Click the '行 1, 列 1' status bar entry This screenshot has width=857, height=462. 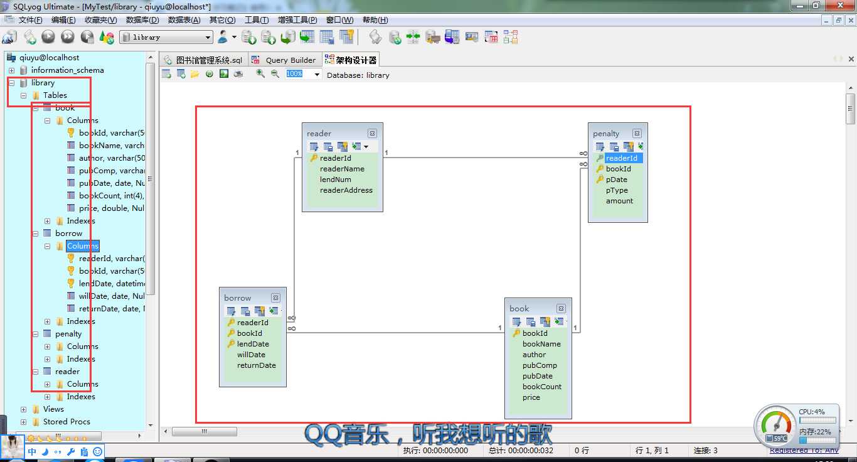click(x=652, y=450)
